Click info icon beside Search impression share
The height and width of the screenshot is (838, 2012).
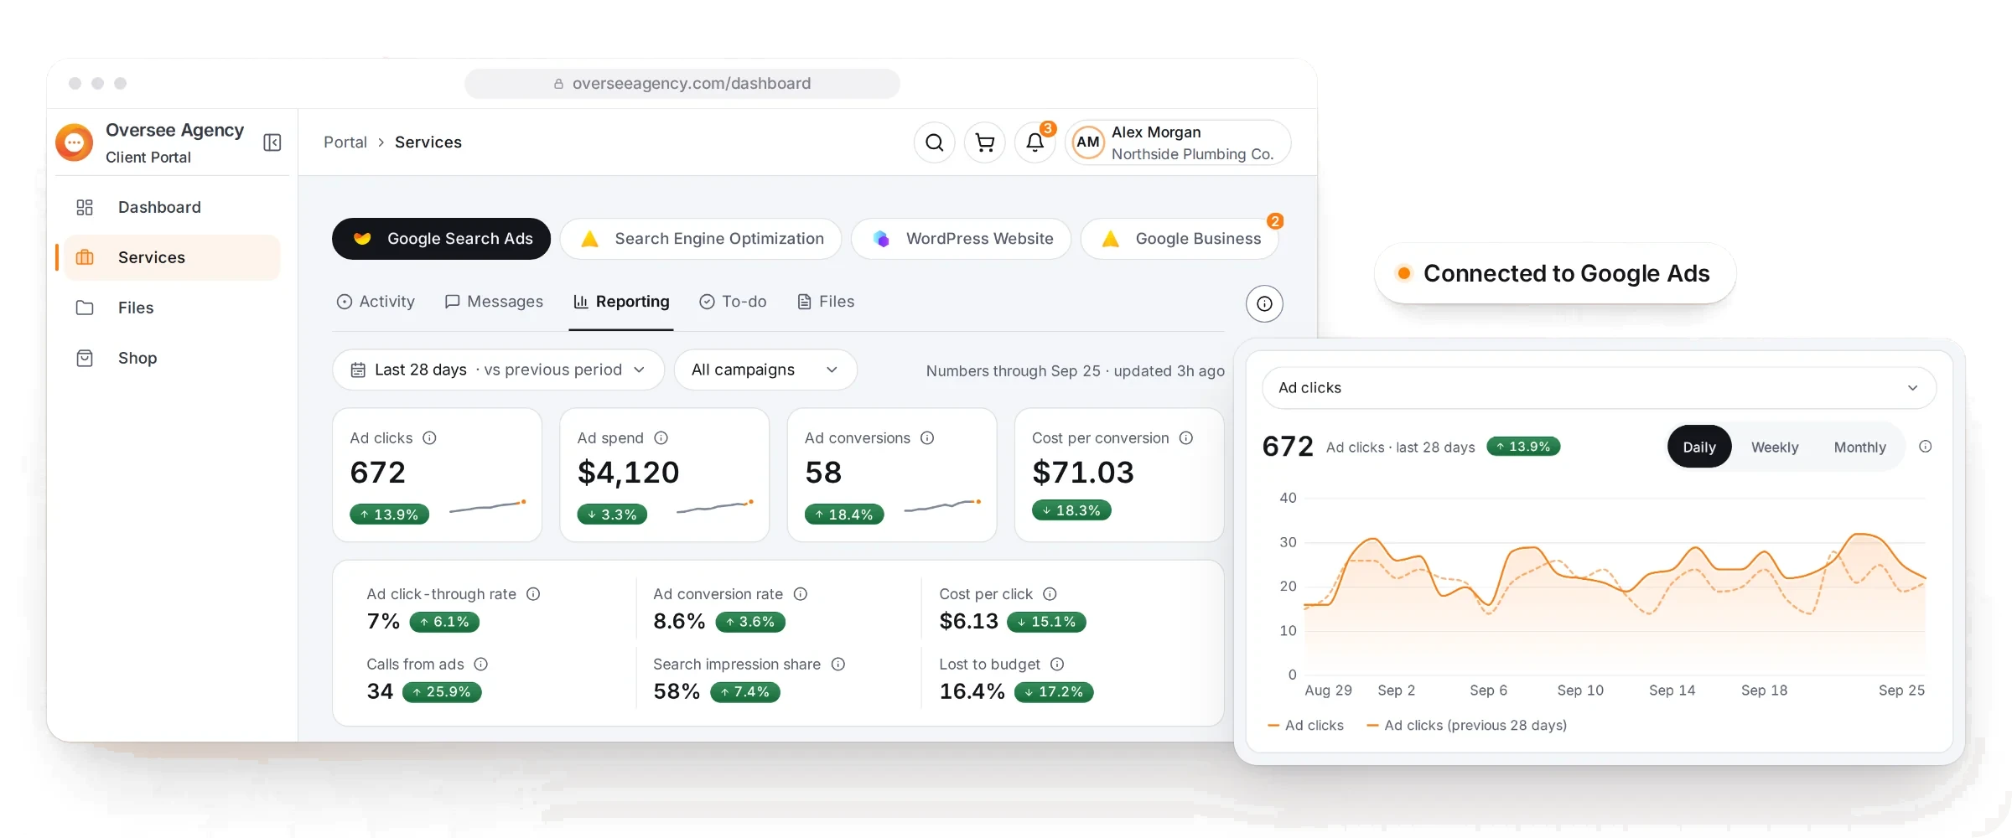[838, 664]
